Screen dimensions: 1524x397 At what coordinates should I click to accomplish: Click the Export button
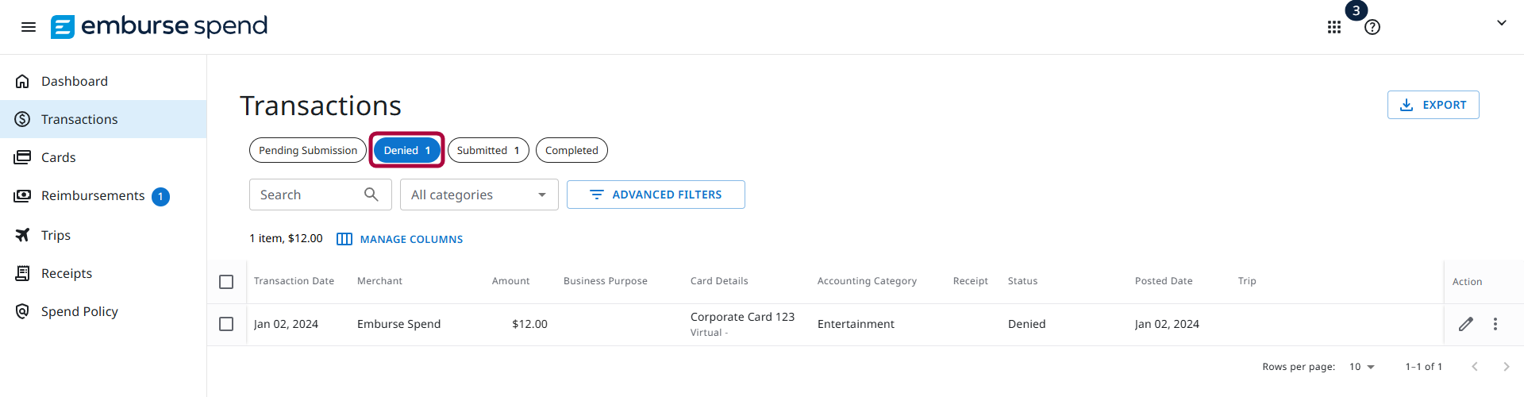pyautogui.click(x=1434, y=105)
